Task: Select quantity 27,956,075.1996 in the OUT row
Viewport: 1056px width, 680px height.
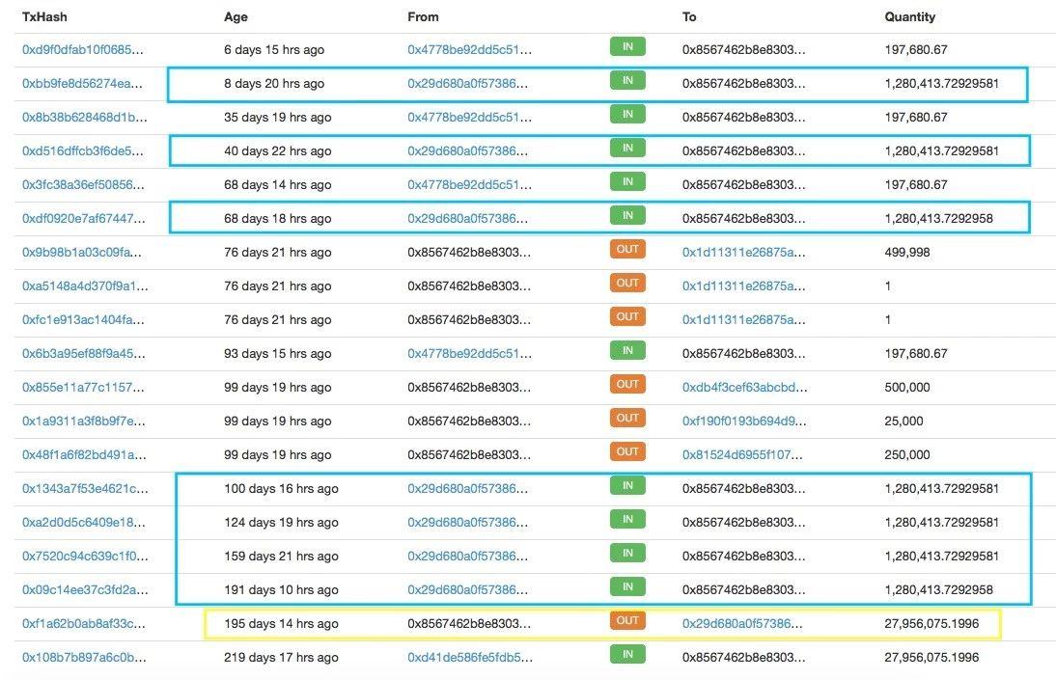Action: (x=931, y=623)
